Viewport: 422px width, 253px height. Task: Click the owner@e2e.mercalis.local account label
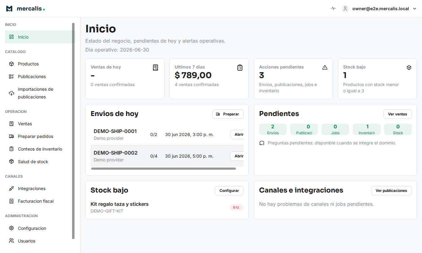click(381, 9)
